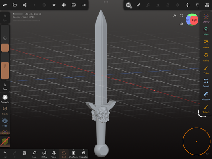Toggle the Inspector
This screenshot has height=159, width=212.
click(x=84, y=154)
